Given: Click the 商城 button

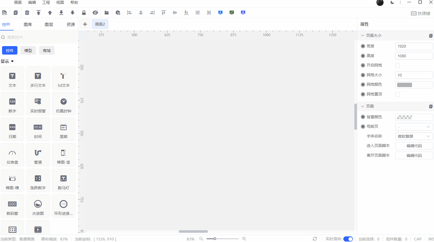Looking at the screenshot, I should [x=47, y=50].
